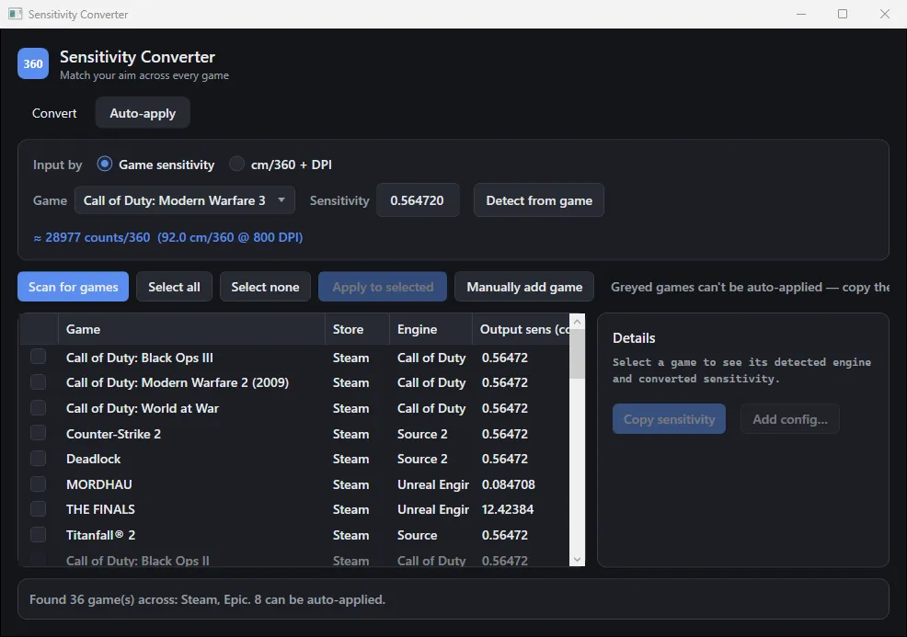Check the Counter-Strike 2 checkbox
Image resolution: width=907 pixels, height=637 pixels.
[39, 433]
